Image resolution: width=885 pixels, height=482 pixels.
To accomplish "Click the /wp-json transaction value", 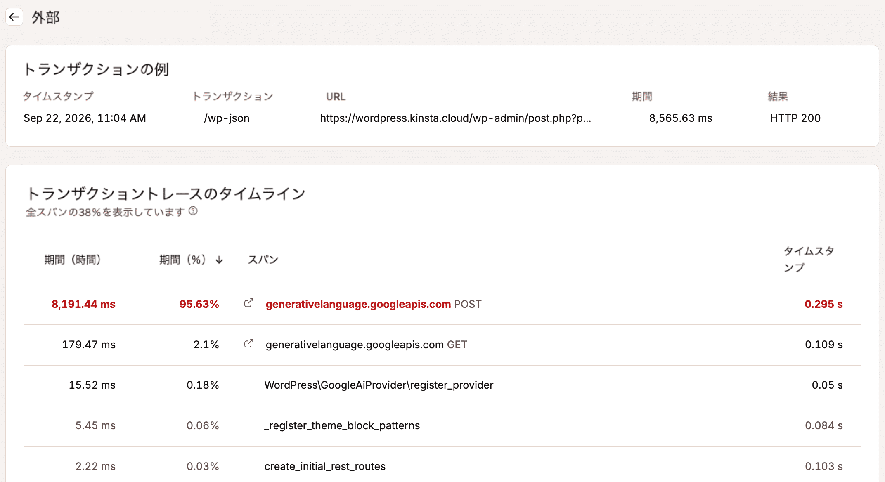I will pyautogui.click(x=227, y=118).
